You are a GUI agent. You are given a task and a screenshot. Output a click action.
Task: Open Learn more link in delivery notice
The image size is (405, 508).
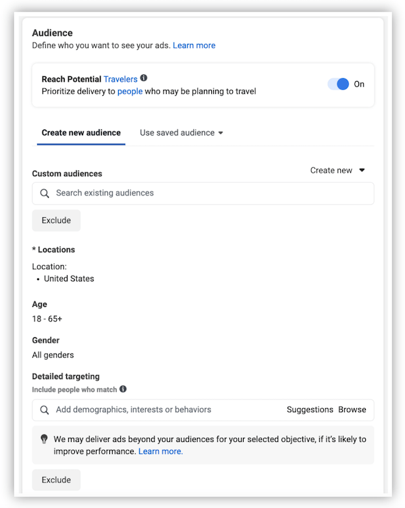coord(160,451)
